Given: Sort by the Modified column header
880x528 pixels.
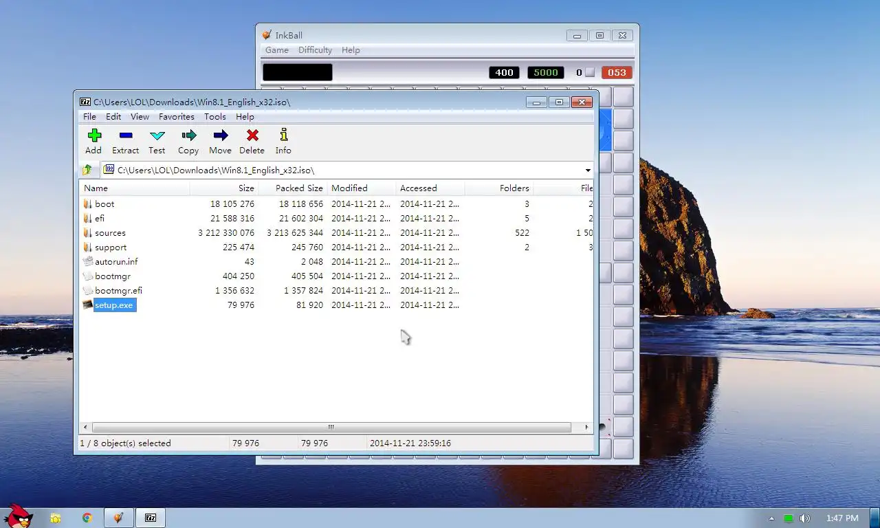Looking at the screenshot, I should coord(362,188).
